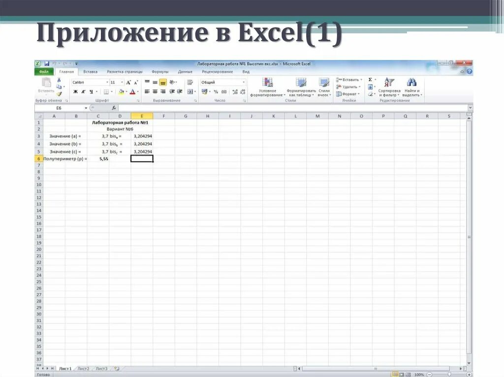Switch to sheet tab Лист2
The image size is (504, 377).
point(83,369)
